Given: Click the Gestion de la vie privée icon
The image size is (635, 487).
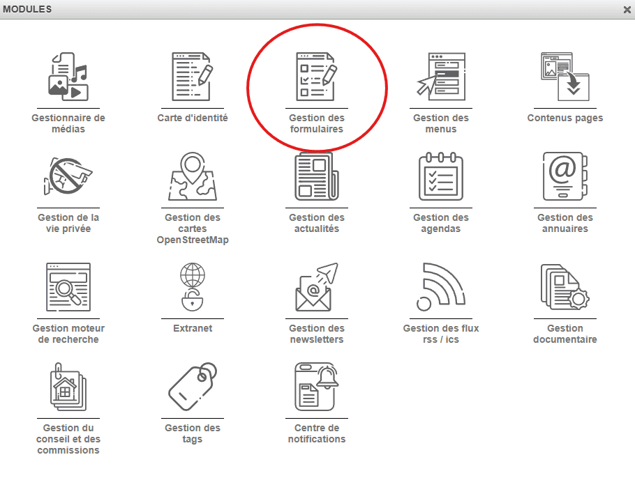Looking at the screenshot, I should (x=68, y=176).
